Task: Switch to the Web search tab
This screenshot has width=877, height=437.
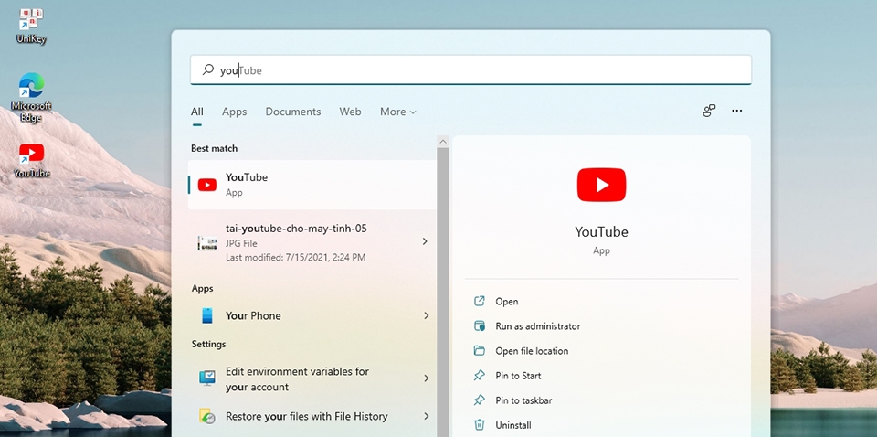Action: 350,112
